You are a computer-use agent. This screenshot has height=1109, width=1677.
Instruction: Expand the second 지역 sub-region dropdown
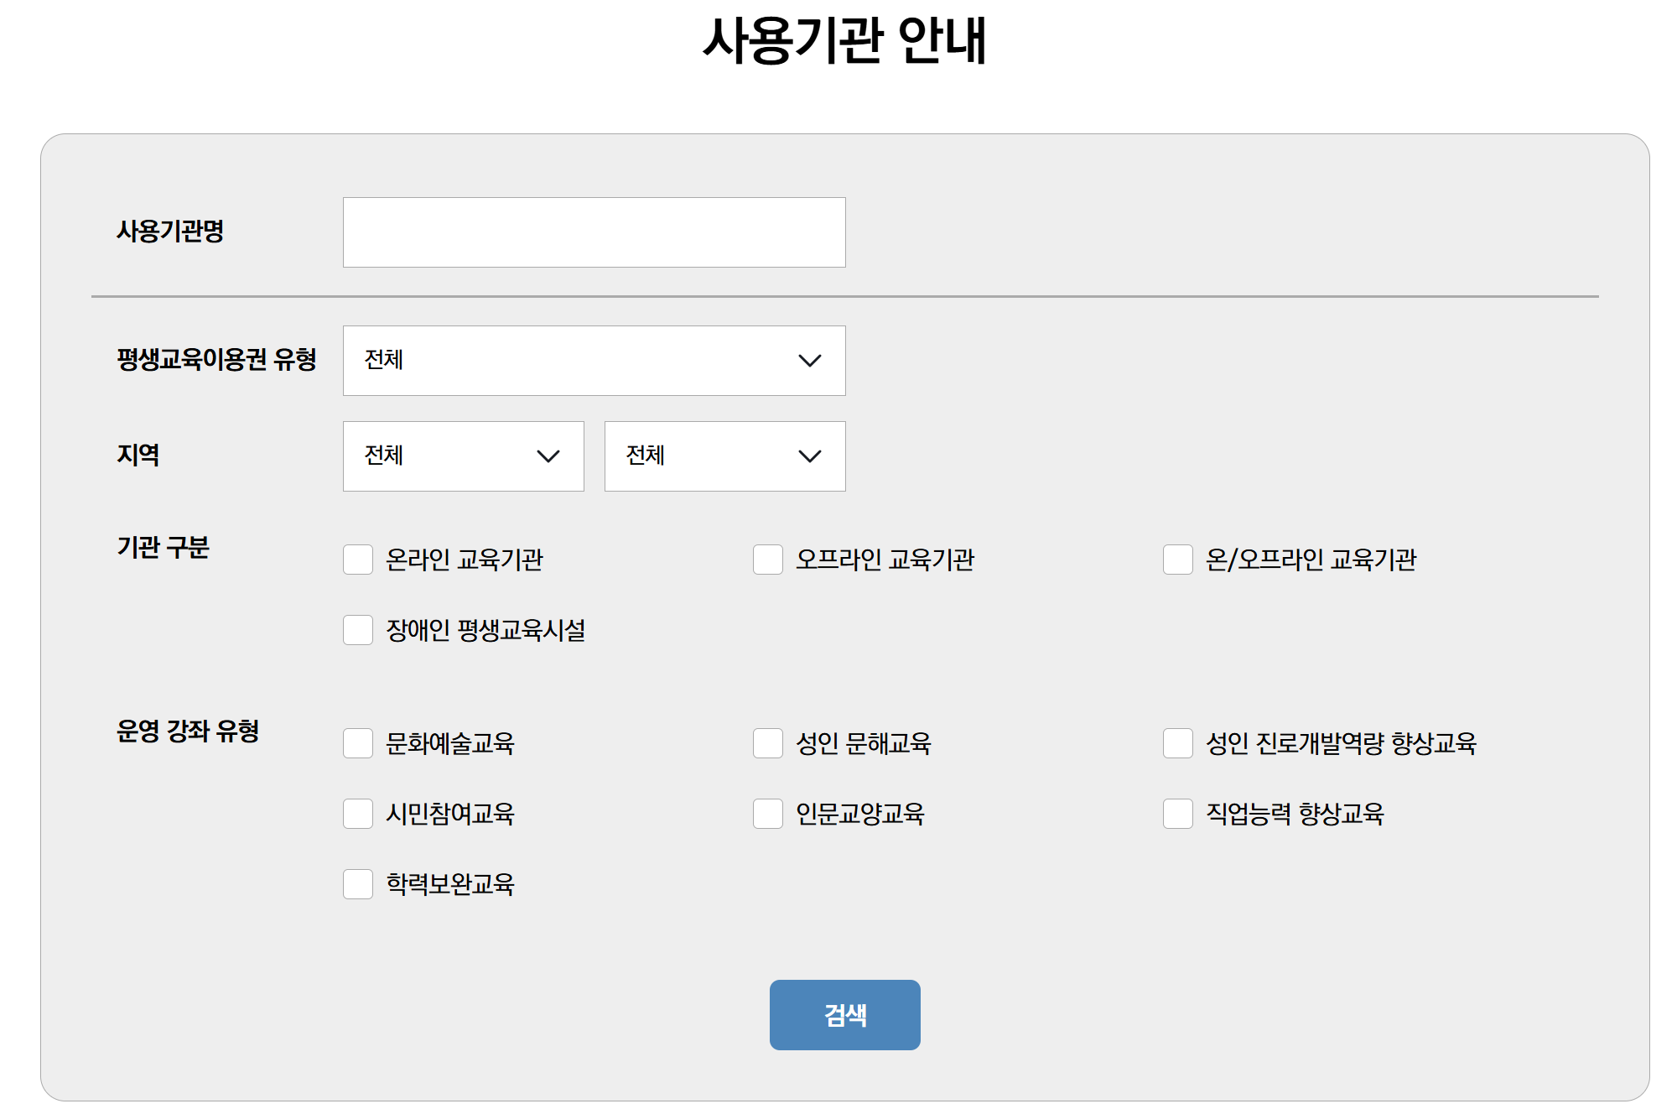pyautogui.click(x=724, y=456)
